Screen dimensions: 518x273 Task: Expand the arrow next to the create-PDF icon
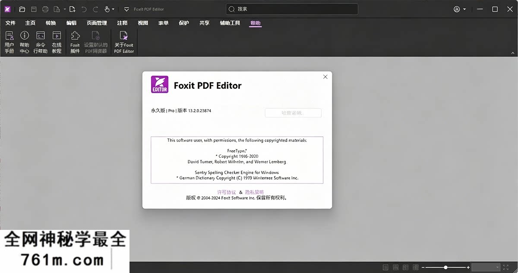click(x=65, y=9)
